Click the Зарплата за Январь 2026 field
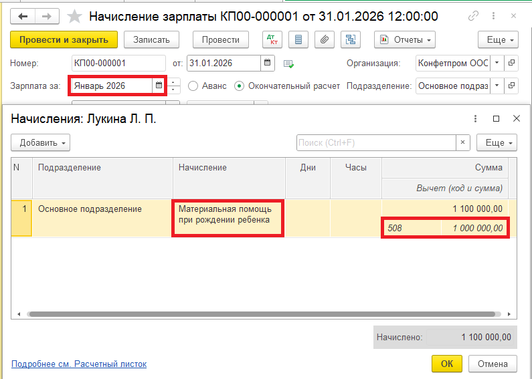This screenshot has height=379, width=532. [112, 86]
